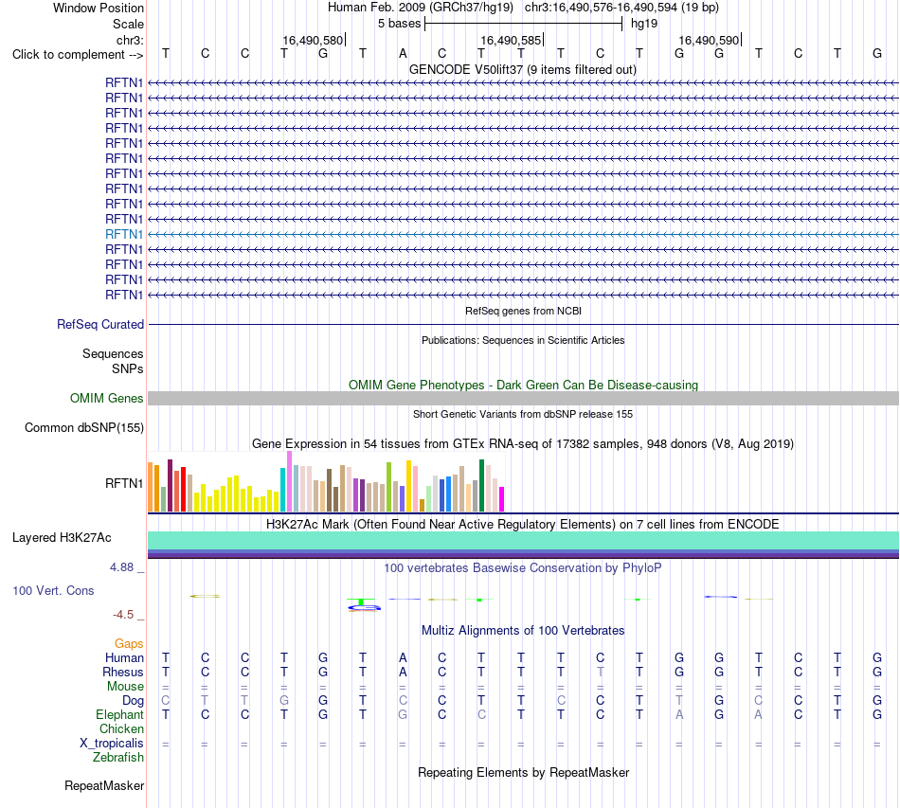Screen dimensions: 900x808
Task: Click the RFTN1 label beside GTEx bar chart
Action: 124,483
